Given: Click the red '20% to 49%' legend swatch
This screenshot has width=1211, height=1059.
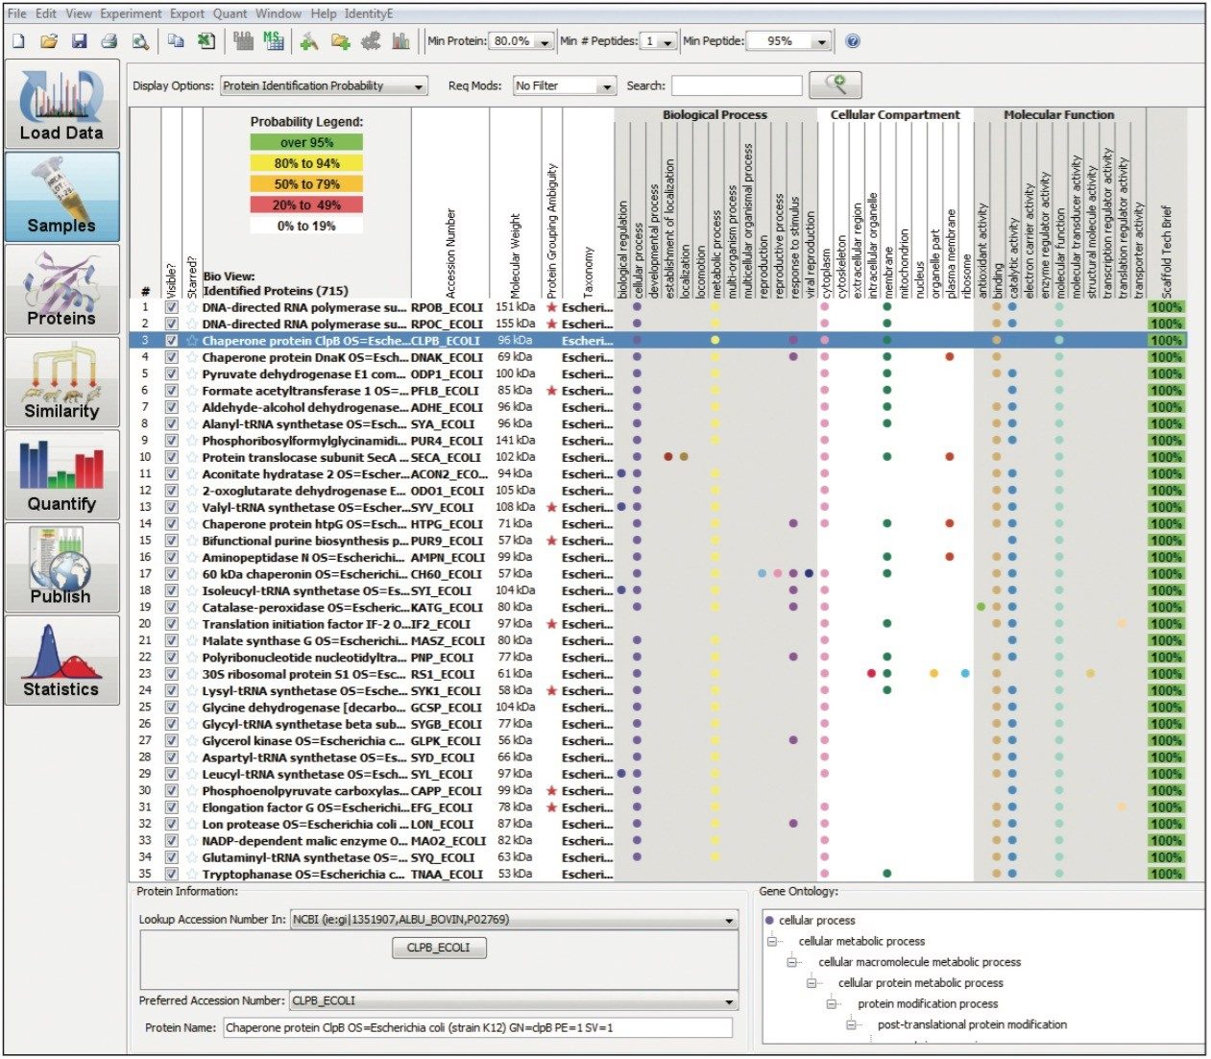Looking at the screenshot, I should pyautogui.click(x=306, y=205).
